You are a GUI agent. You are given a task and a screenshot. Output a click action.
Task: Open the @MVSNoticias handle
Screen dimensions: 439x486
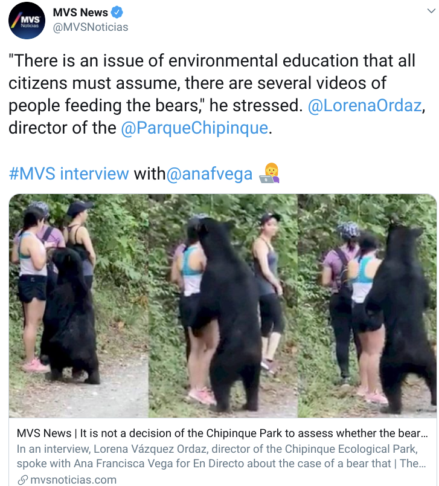[x=91, y=27]
